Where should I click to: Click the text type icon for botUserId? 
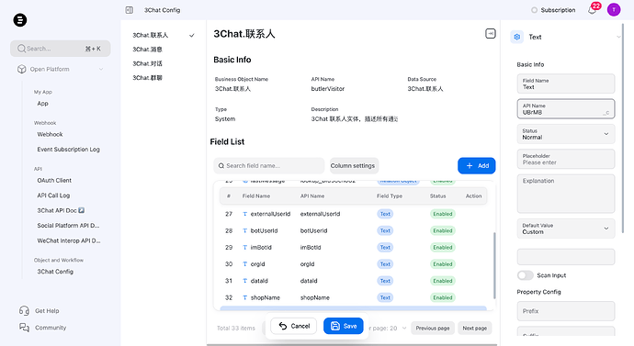244,230
